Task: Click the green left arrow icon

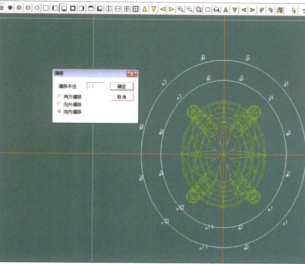Action: pyautogui.click(x=244, y=9)
